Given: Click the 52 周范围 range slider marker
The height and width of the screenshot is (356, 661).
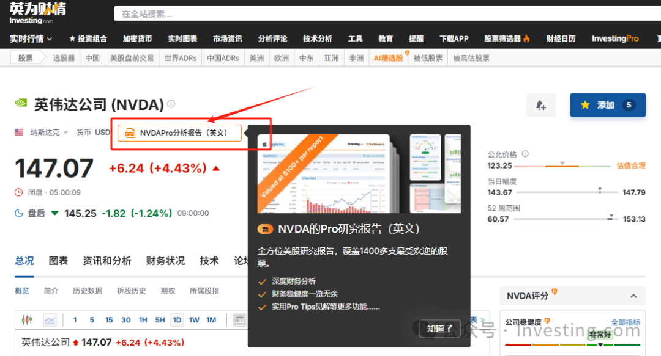Looking at the screenshot, I should (610, 217).
